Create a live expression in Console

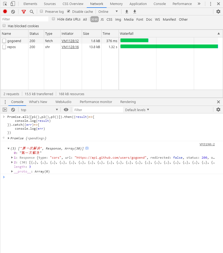point(66,110)
